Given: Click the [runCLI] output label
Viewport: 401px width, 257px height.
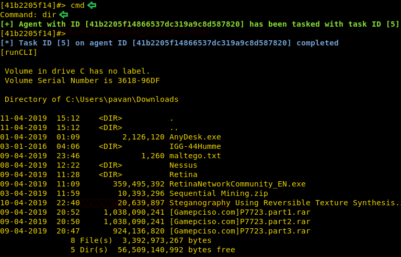Looking at the screenshot, I should pos(19,52).
